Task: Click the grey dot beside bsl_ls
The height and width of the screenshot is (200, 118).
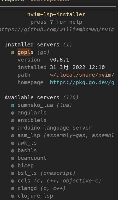Action: 13,174
